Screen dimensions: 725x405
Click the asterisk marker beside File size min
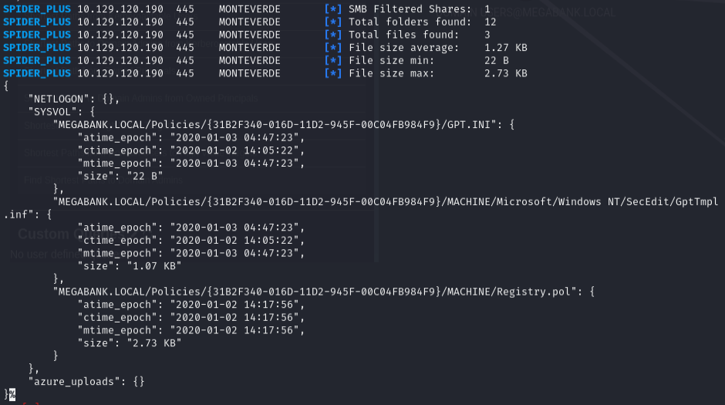333,61
